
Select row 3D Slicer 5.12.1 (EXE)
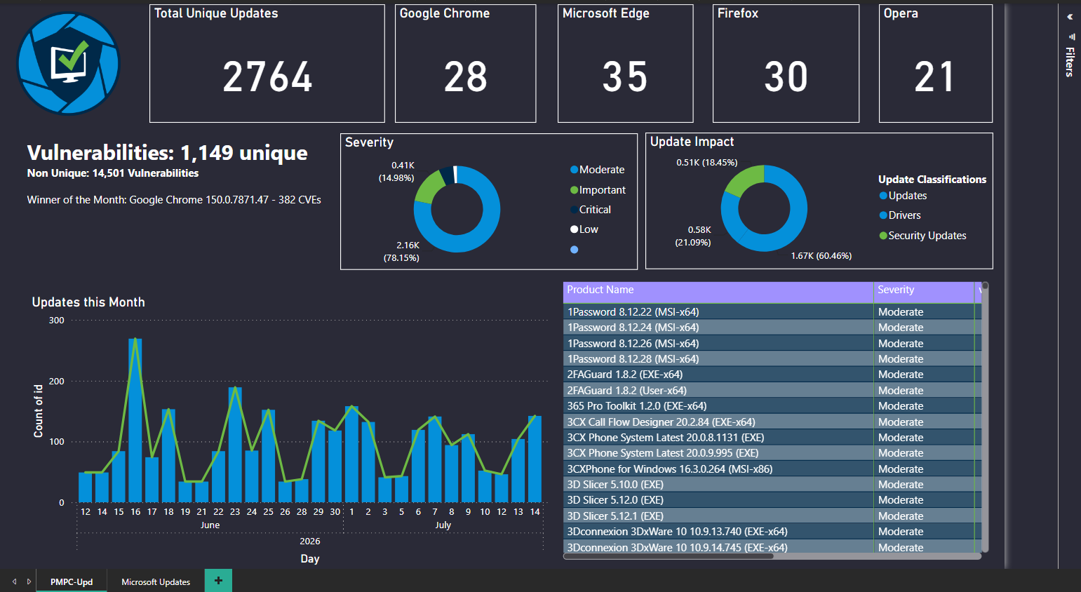(772, 516)
